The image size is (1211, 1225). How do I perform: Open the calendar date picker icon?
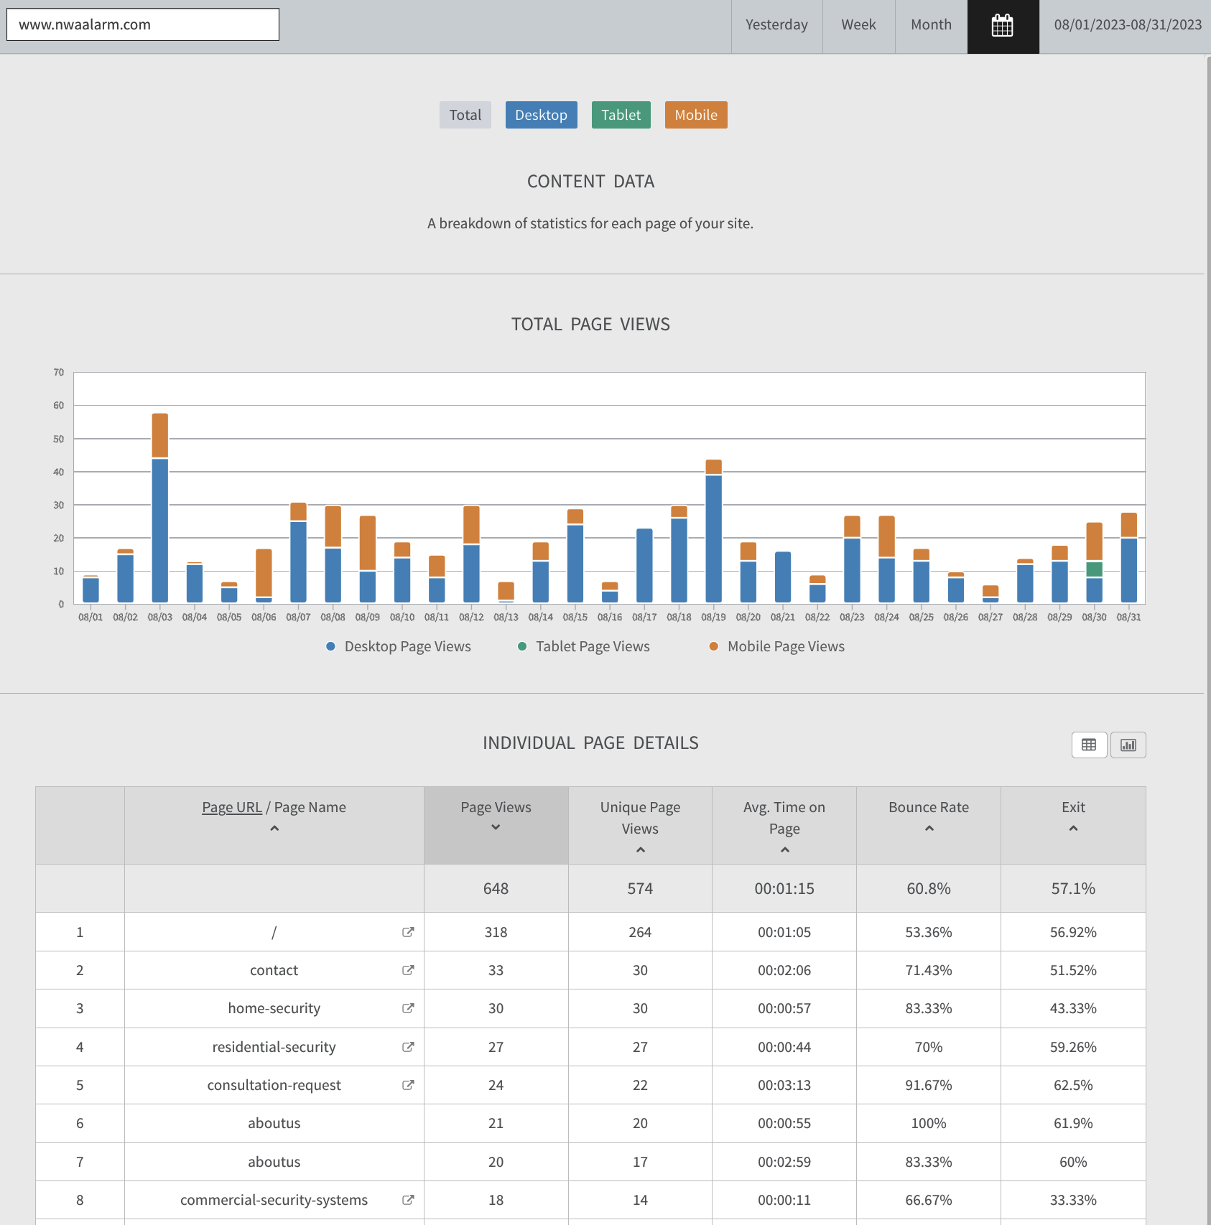tap(1002, 26)
